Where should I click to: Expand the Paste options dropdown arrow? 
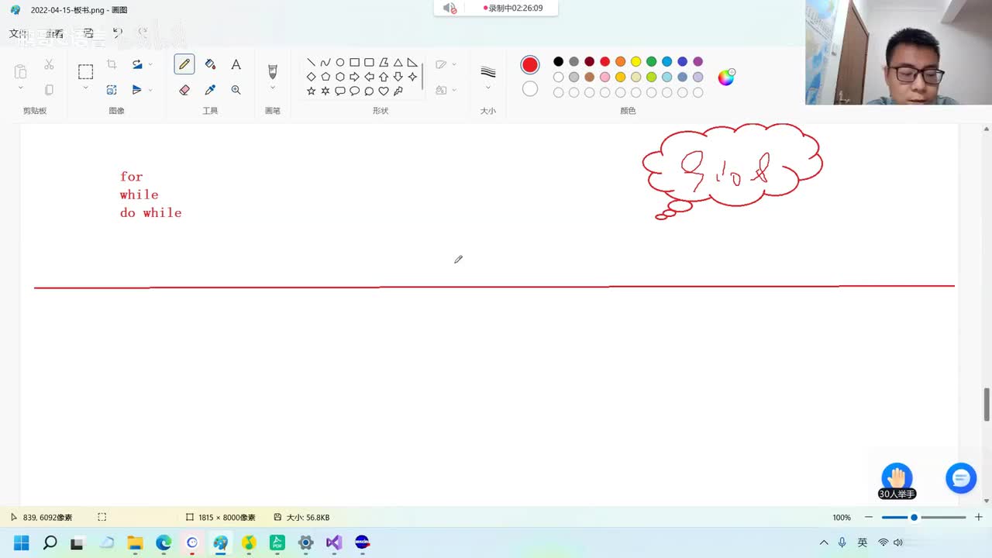pos(21,88)
